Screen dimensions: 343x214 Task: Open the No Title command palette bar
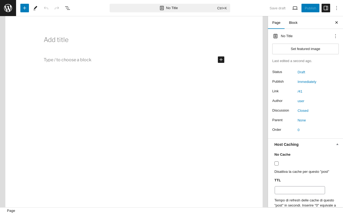170,8
